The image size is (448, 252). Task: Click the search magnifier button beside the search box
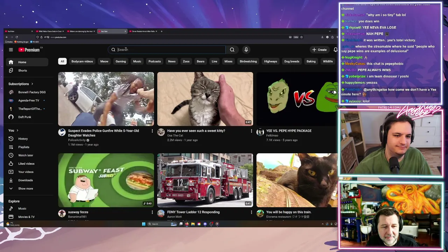click(232, 50)
